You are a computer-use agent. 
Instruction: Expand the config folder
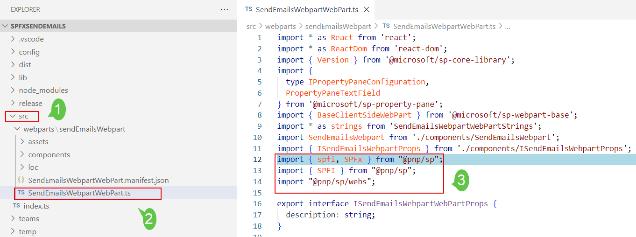click(x=13, y=52)
